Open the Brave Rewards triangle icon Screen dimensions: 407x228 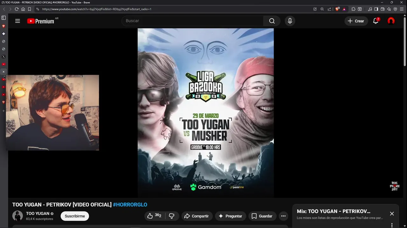tap(344, 9)
